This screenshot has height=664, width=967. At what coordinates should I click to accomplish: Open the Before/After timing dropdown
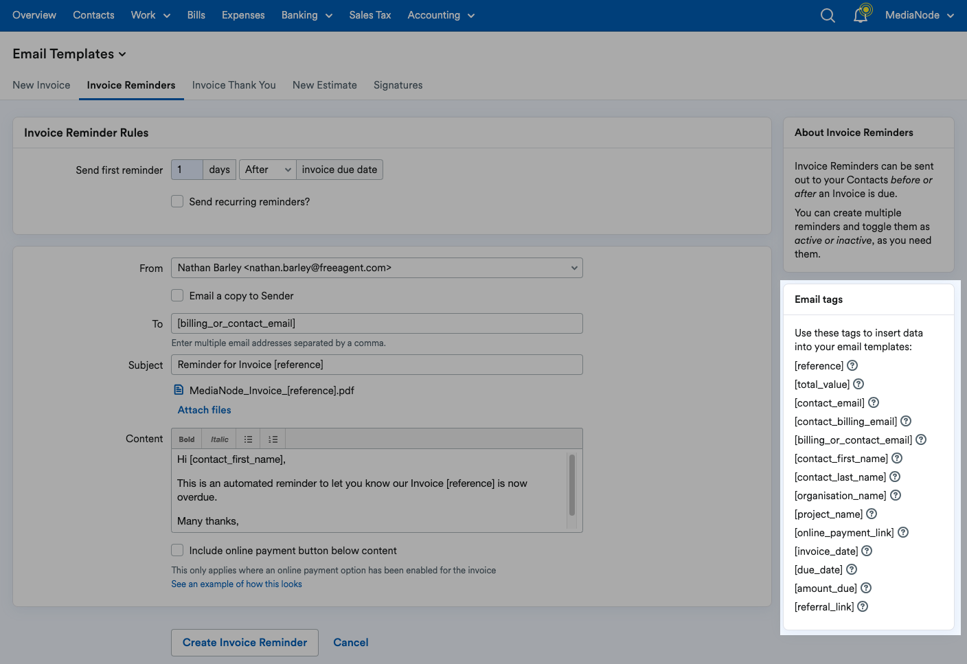267,170
